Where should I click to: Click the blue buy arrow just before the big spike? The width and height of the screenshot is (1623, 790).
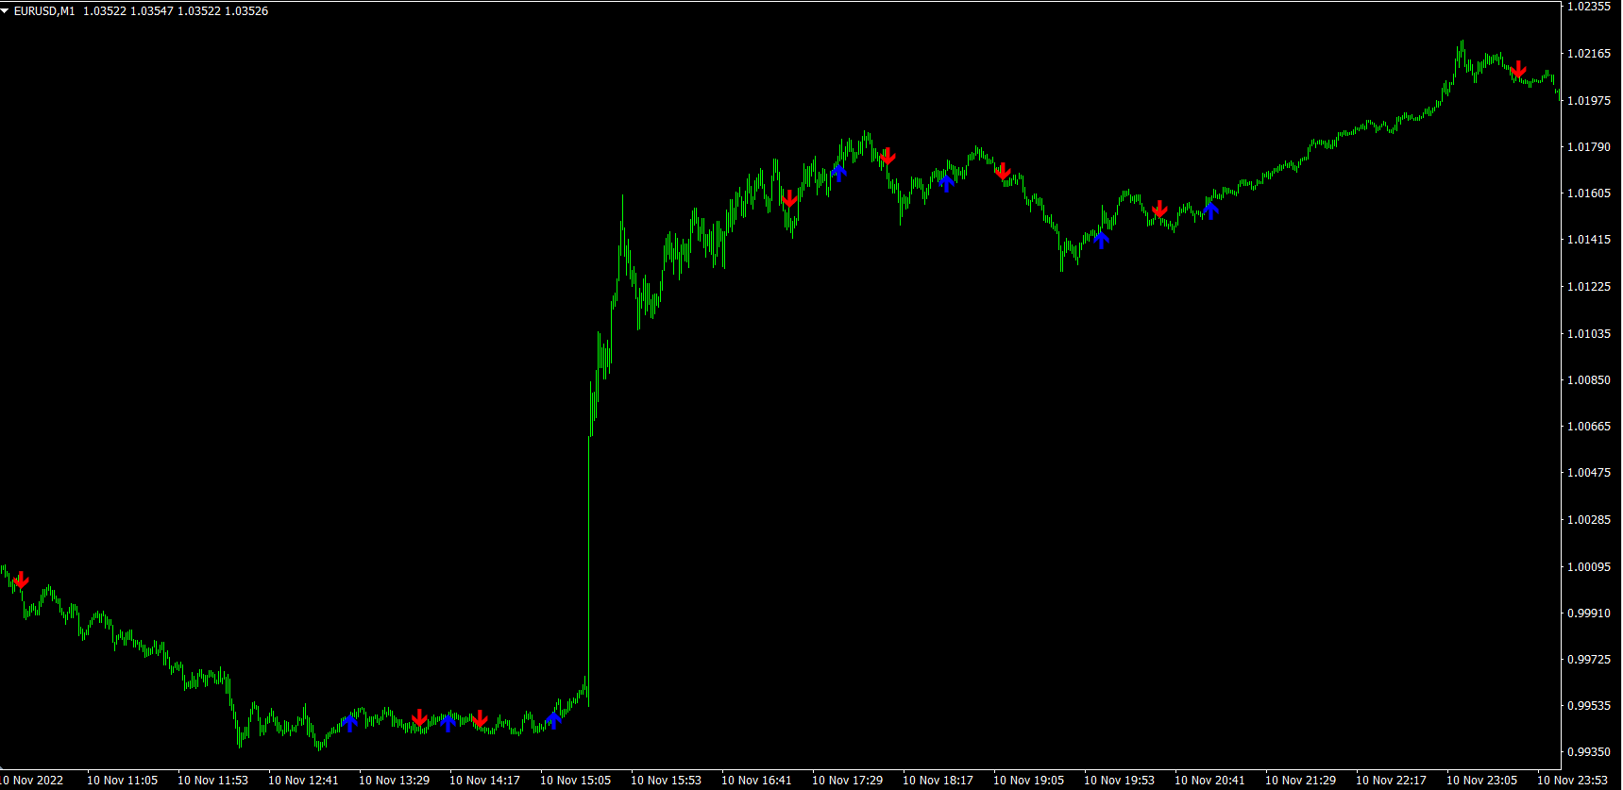(554, 721)
